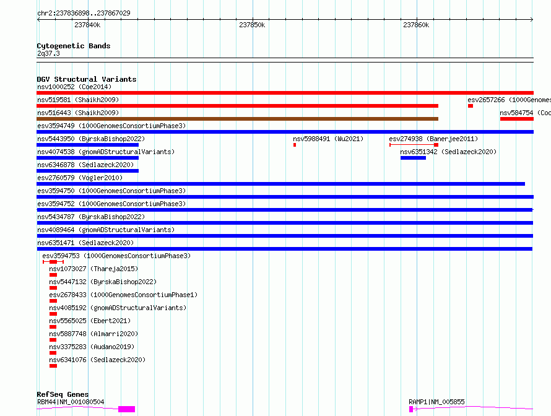Click nsv5443950 (ByrskaBishop2022) label

pyautogui.click(x=91, y=139)
